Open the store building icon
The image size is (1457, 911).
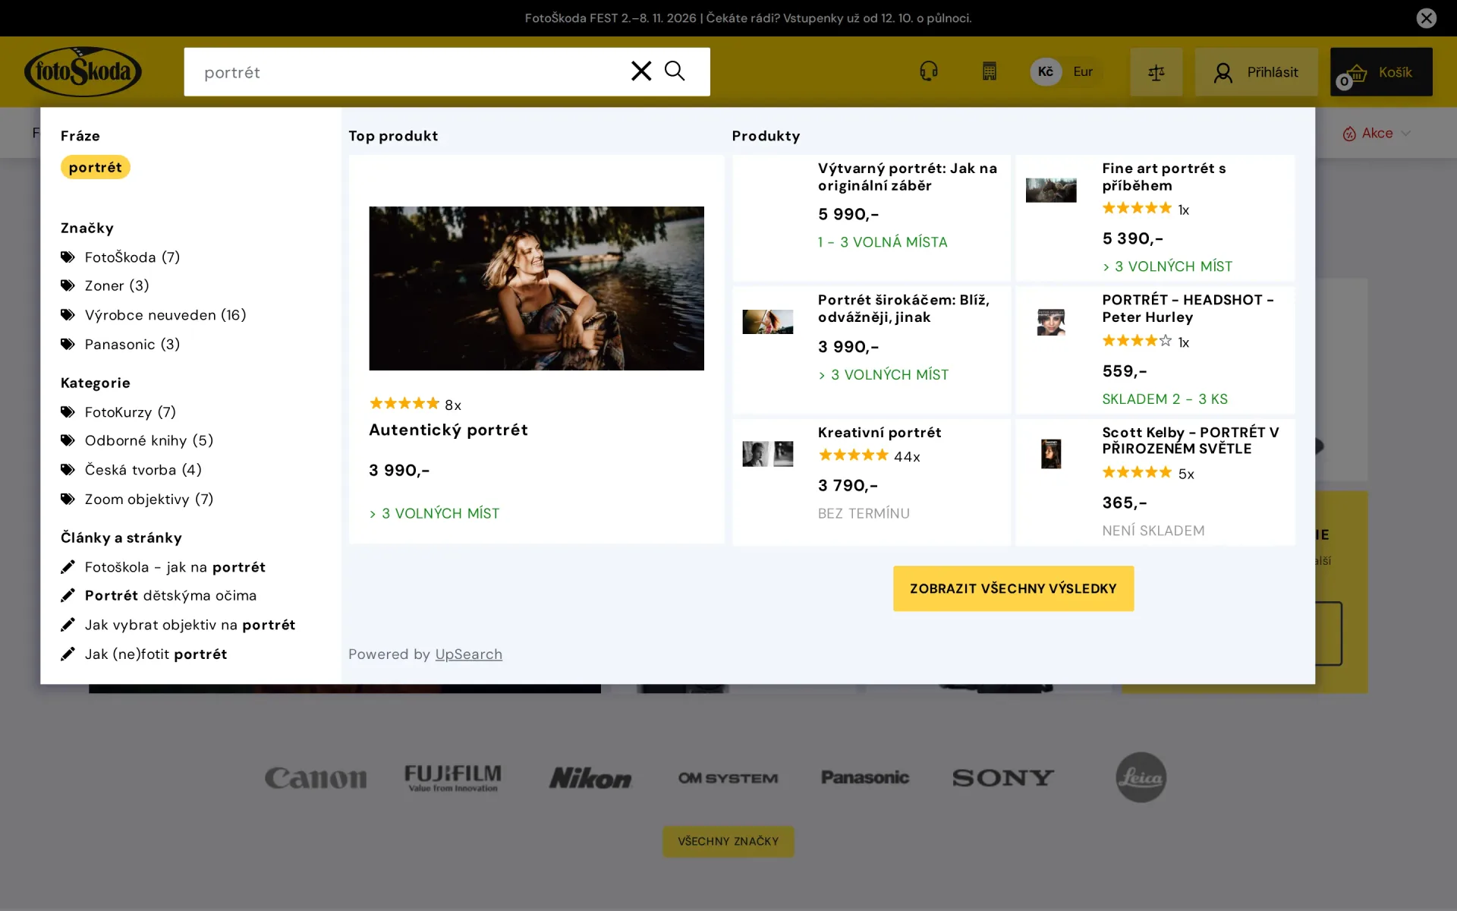point(989,71)
